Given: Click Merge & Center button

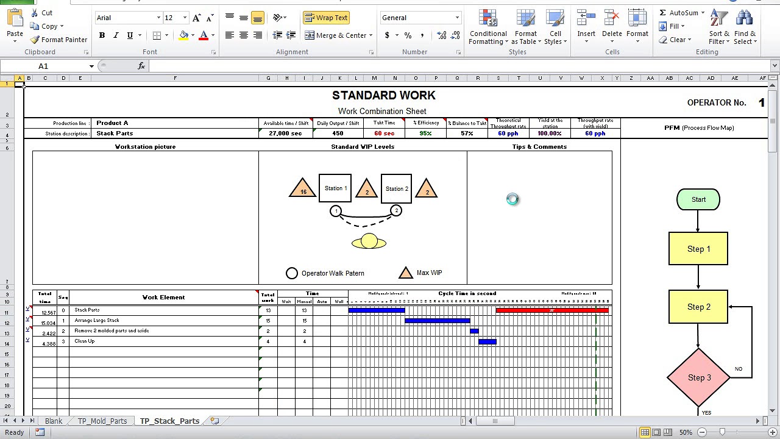Looking at the screenshot, I should coord(335,35).
